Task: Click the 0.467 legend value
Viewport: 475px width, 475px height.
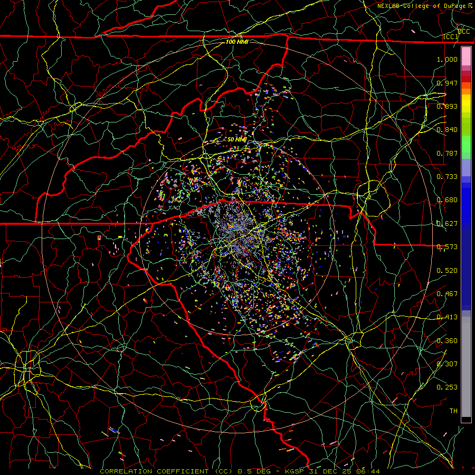Action: [447, 294]
